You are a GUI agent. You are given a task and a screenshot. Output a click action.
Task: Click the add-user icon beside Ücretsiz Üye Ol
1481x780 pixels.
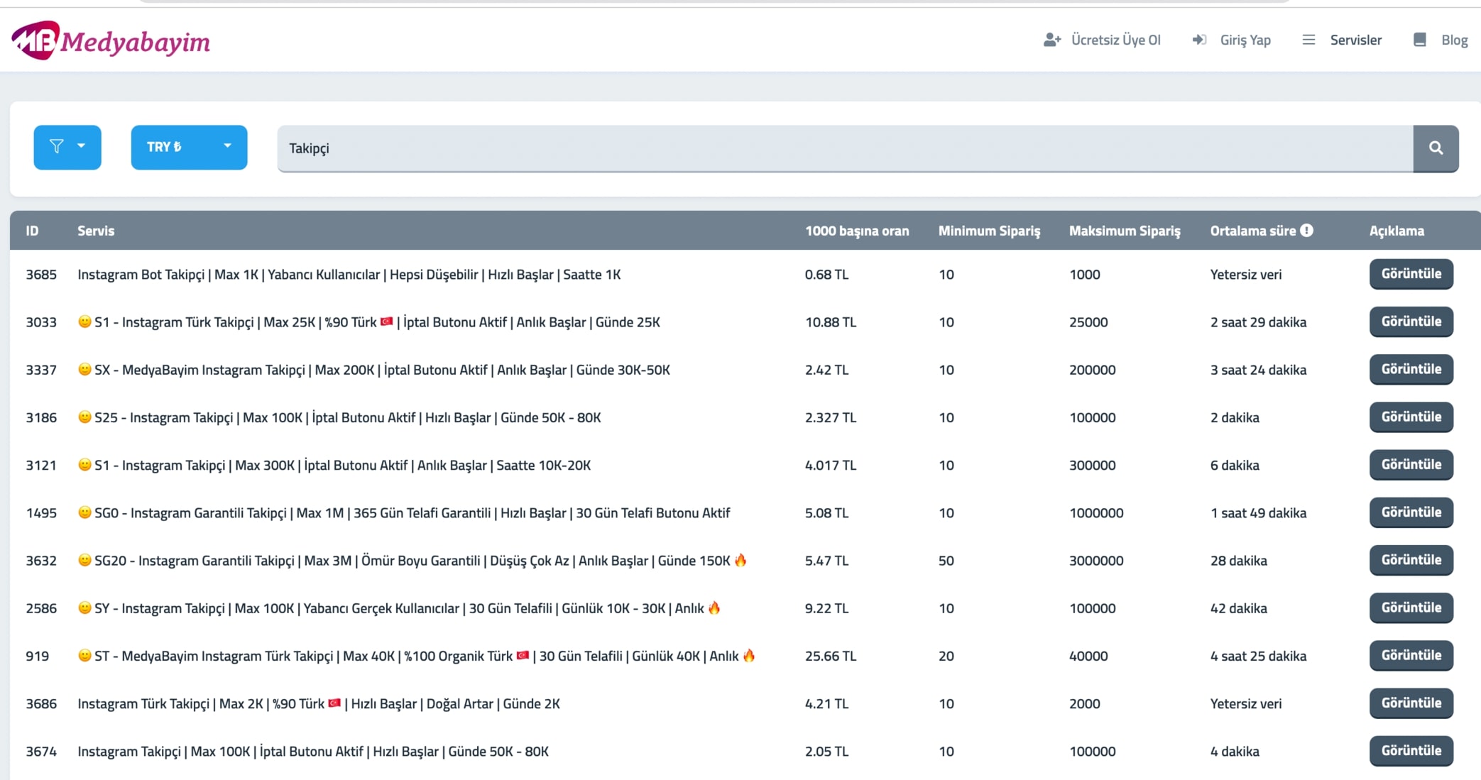(x=1052, y=40)
